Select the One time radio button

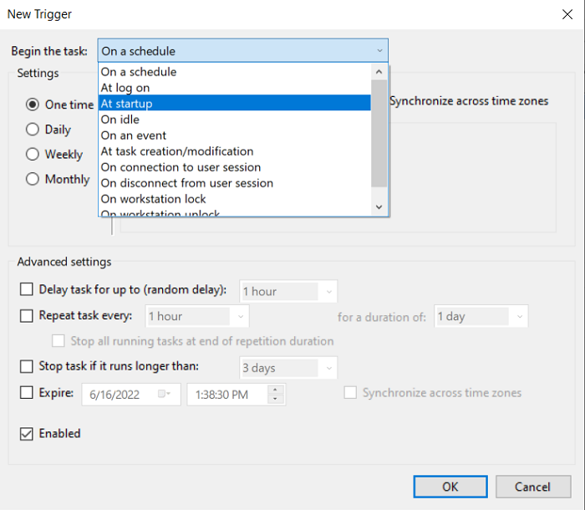[x=33, y=105]
